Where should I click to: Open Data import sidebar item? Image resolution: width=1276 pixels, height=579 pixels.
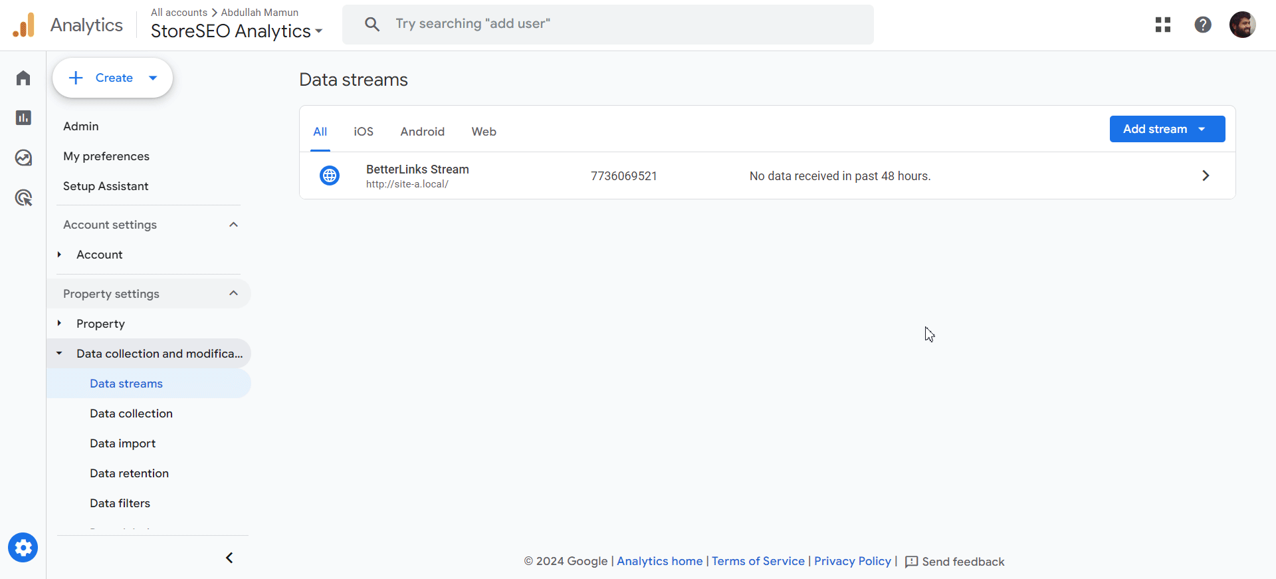click(123, 443)
